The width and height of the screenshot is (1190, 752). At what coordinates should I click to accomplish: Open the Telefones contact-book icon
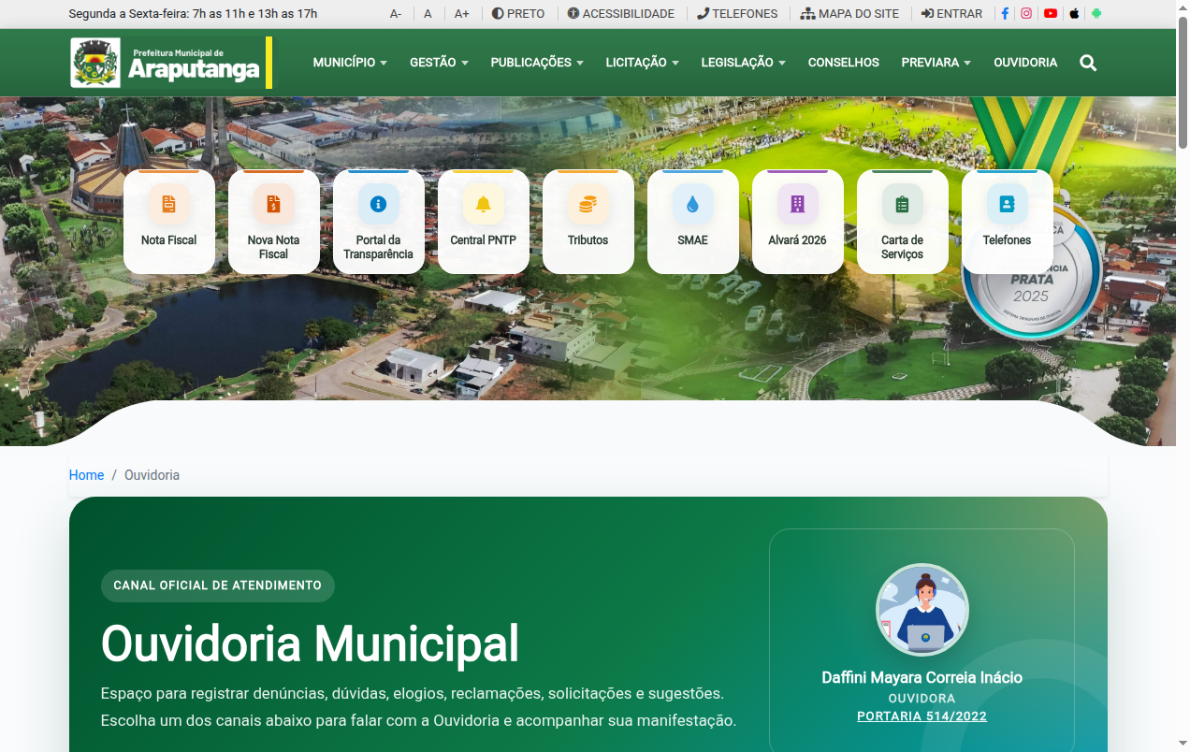click(x=1008, y=203)
